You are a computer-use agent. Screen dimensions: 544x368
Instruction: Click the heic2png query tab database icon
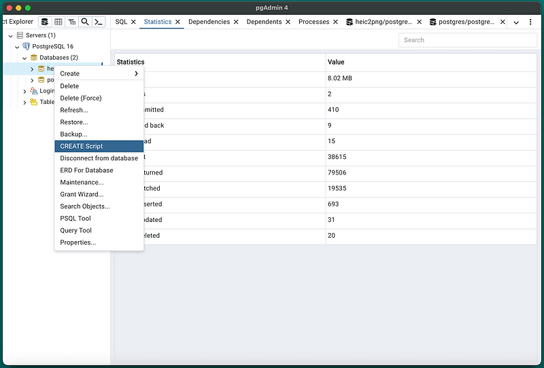[x=350, y=22]
